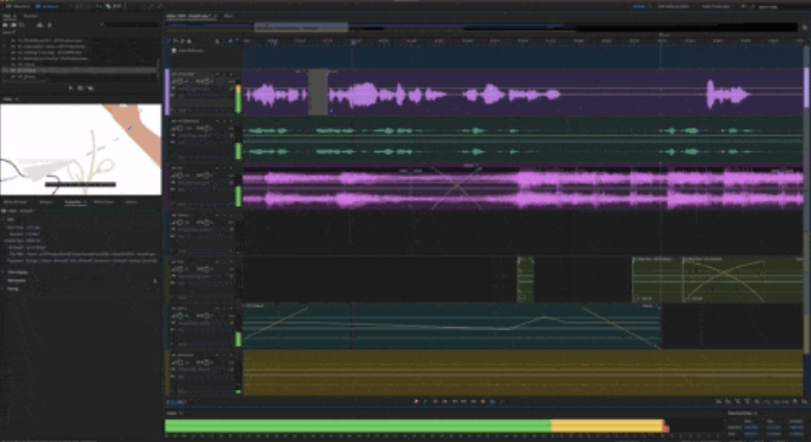
Task: Click the volume knob on first track
Action: point(178,81)
